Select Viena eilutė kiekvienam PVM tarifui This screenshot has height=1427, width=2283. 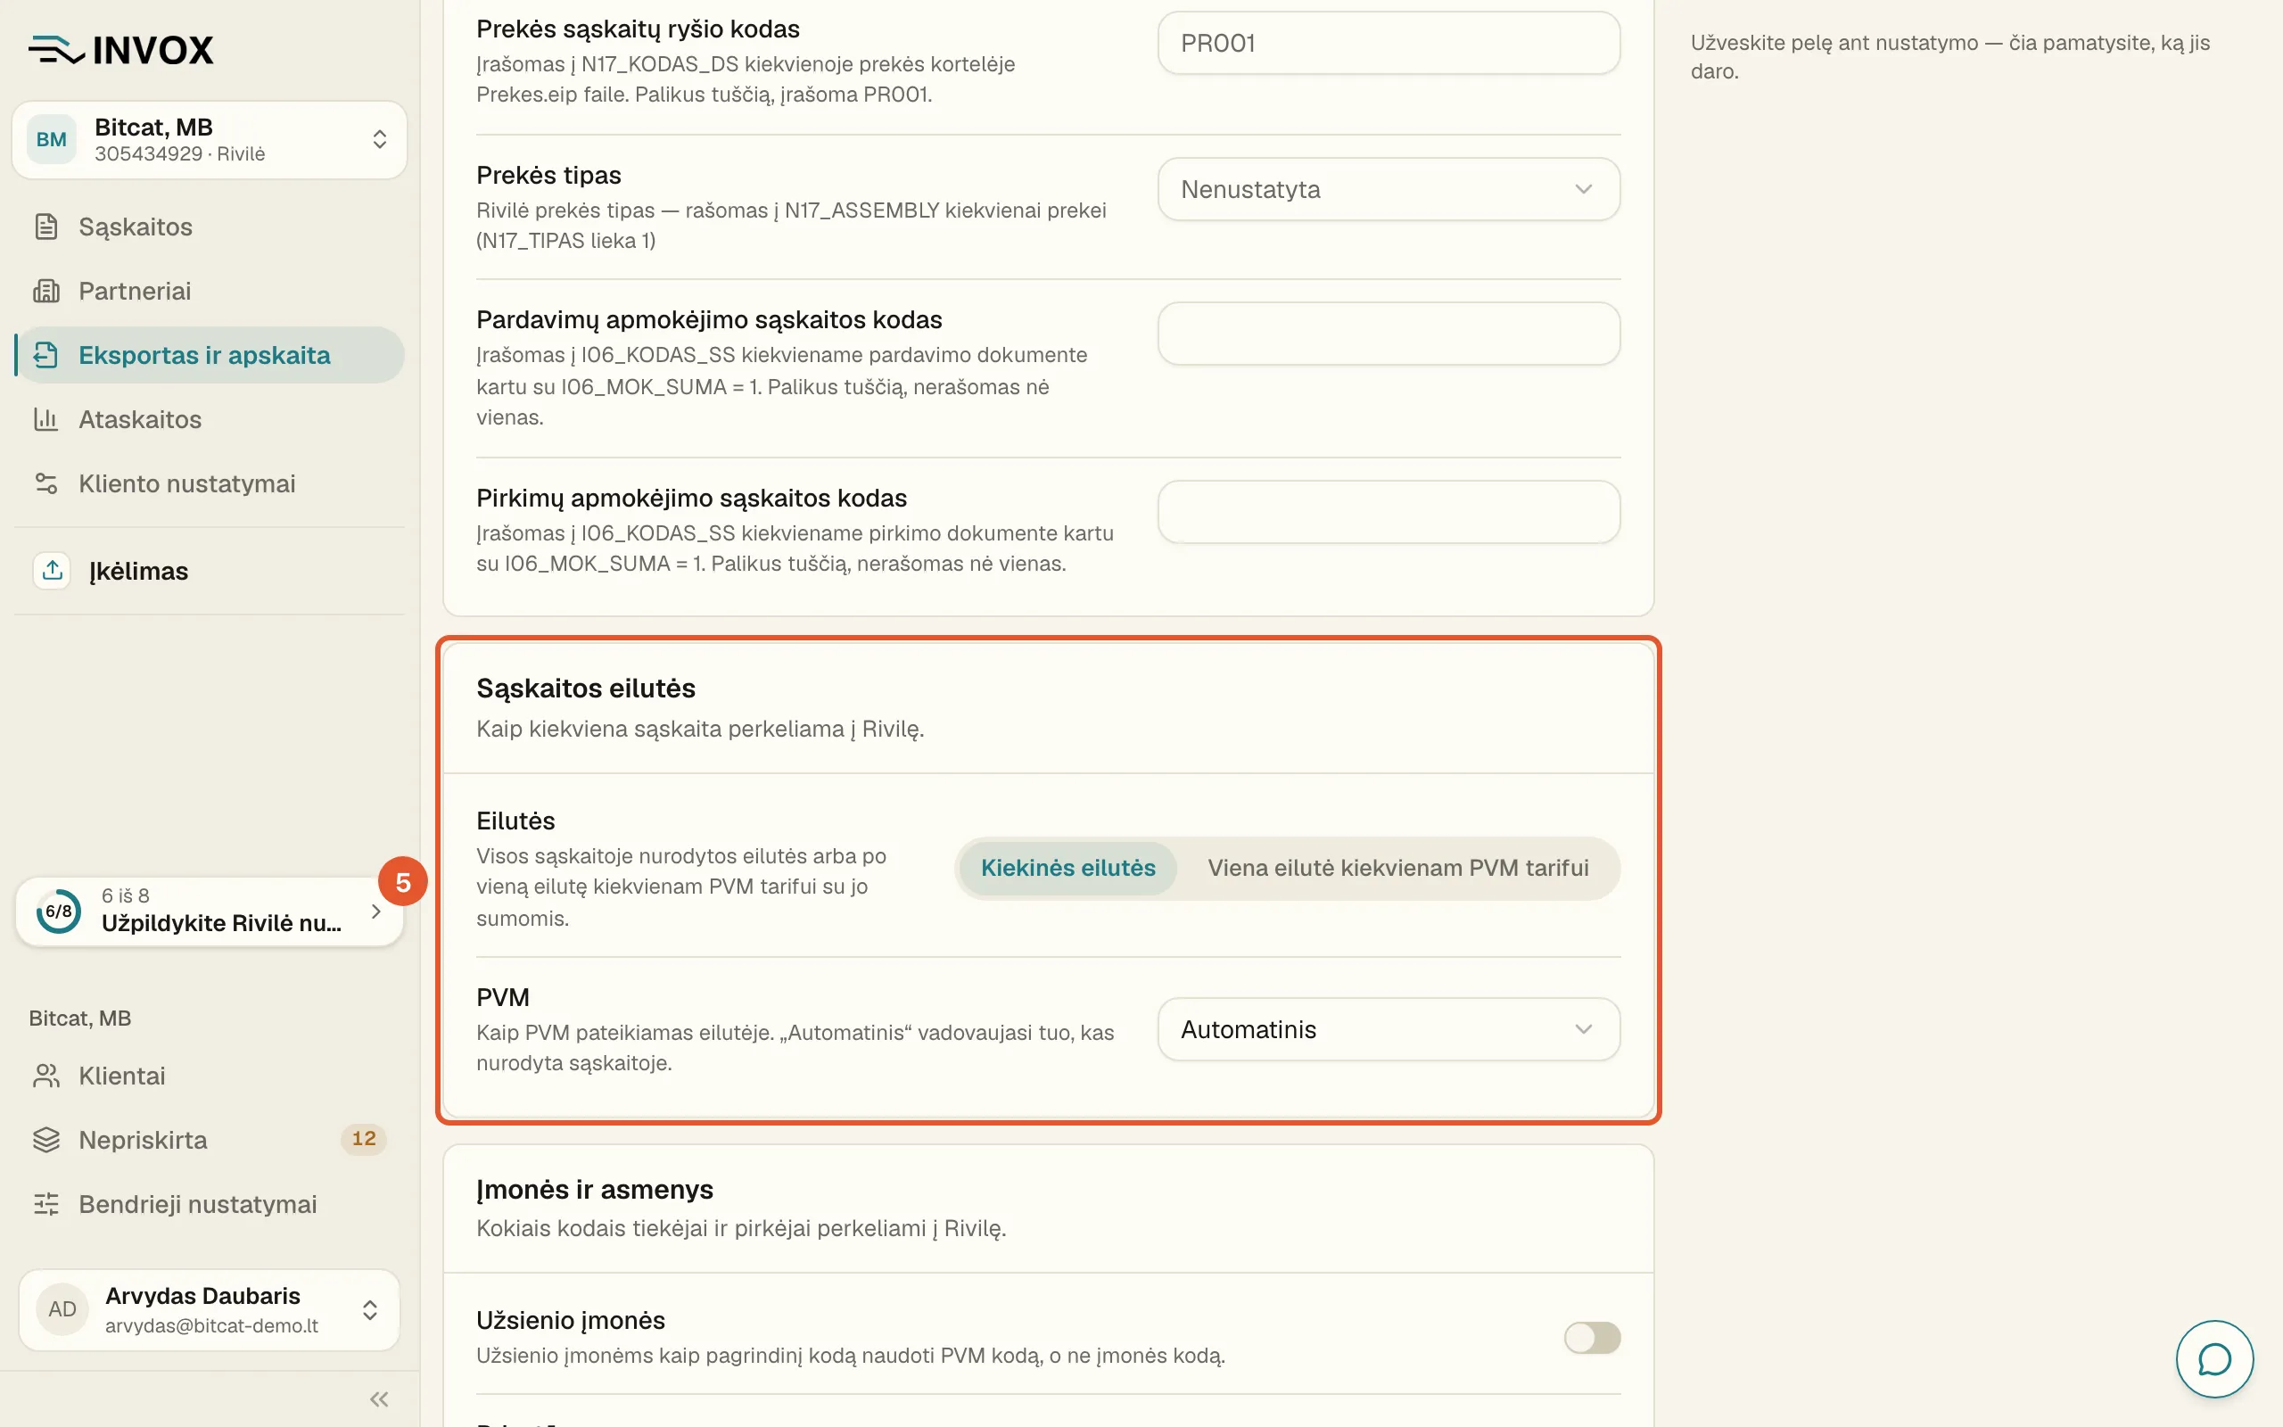click(1398, 867)
